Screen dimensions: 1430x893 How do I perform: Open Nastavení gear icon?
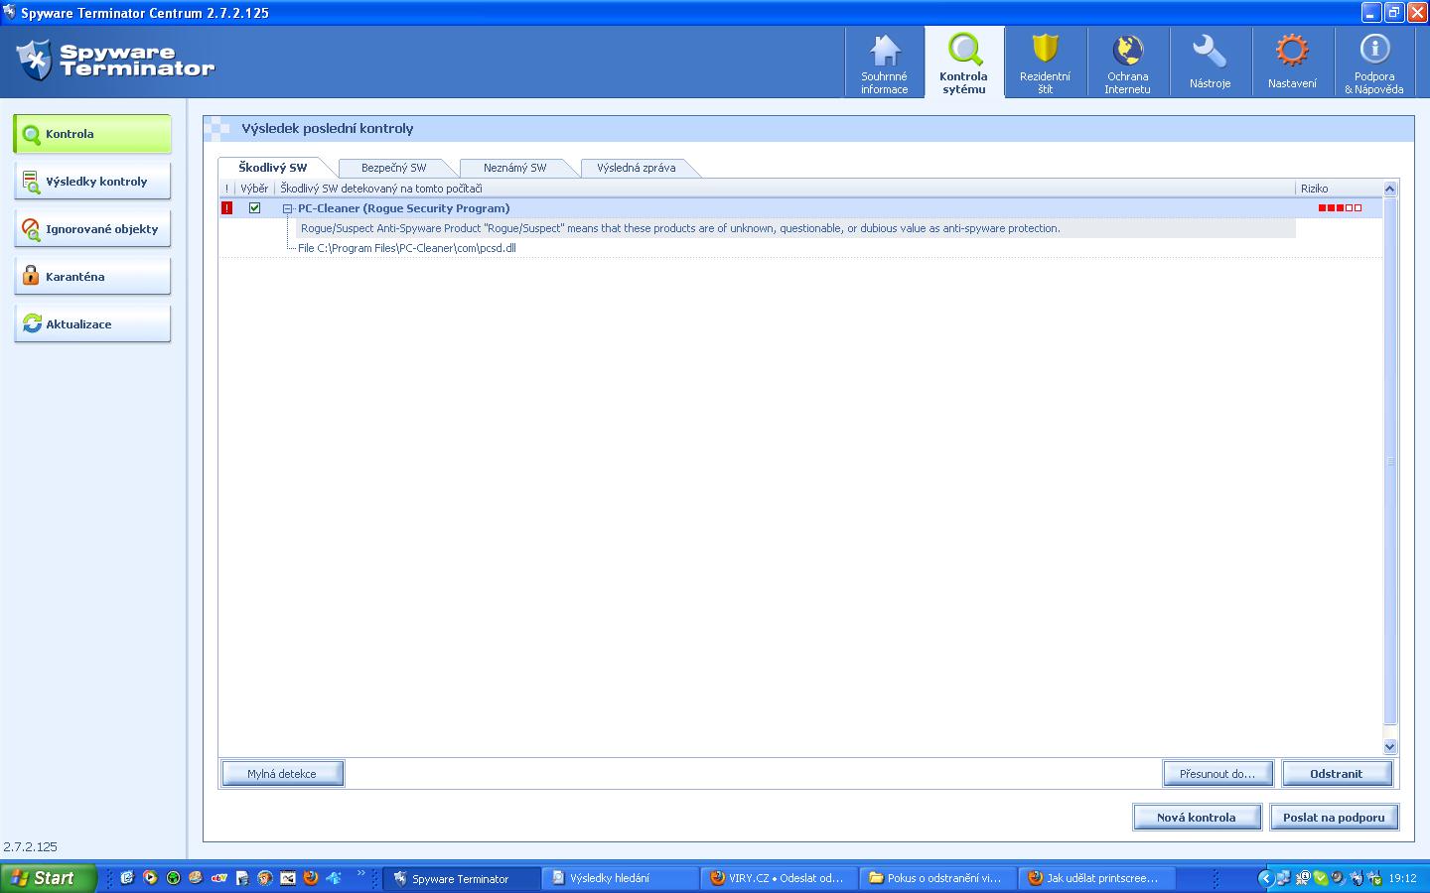[1292, 52]
